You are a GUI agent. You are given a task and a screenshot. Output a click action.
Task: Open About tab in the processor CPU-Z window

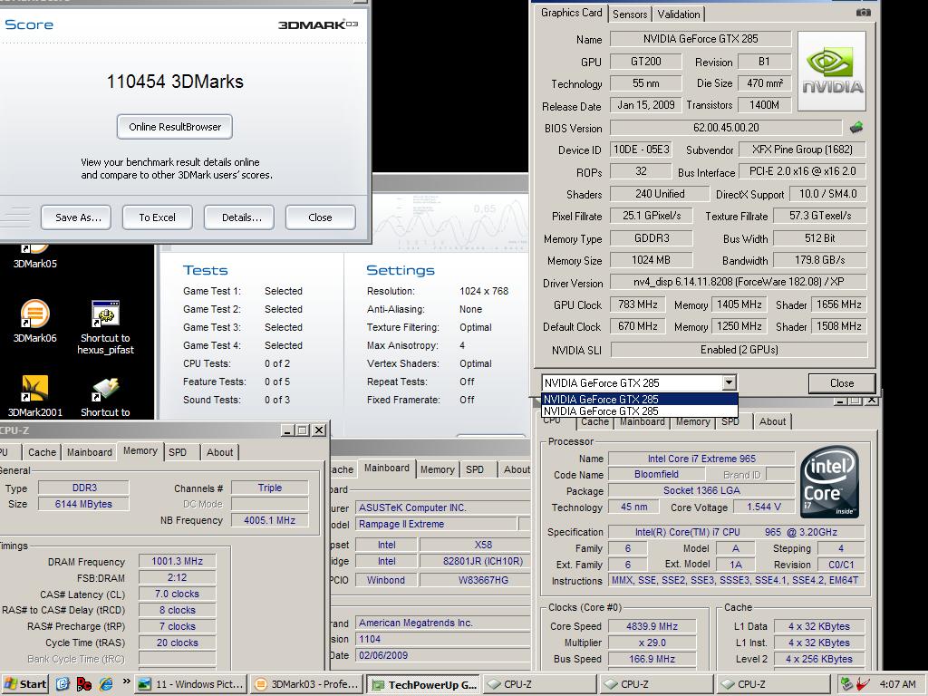click(772, 421)
